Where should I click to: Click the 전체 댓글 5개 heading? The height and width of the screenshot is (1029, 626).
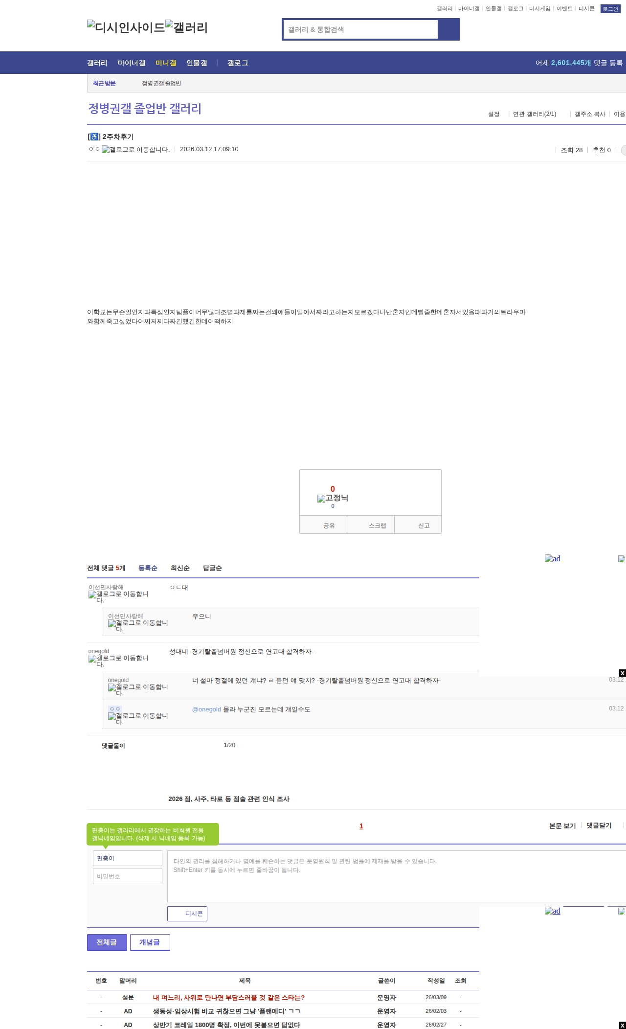pos(106,568)
